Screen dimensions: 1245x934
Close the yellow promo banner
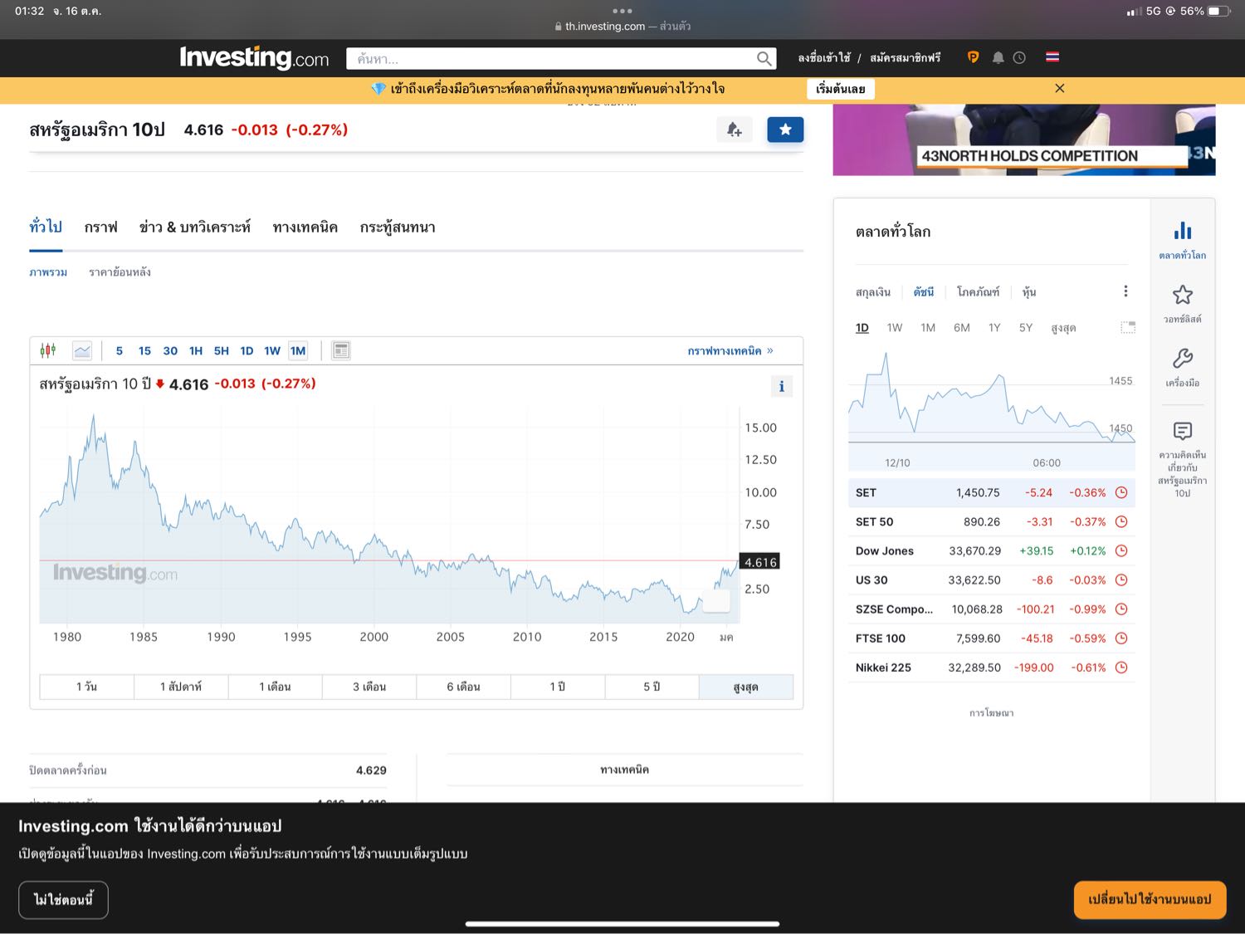1060,88
